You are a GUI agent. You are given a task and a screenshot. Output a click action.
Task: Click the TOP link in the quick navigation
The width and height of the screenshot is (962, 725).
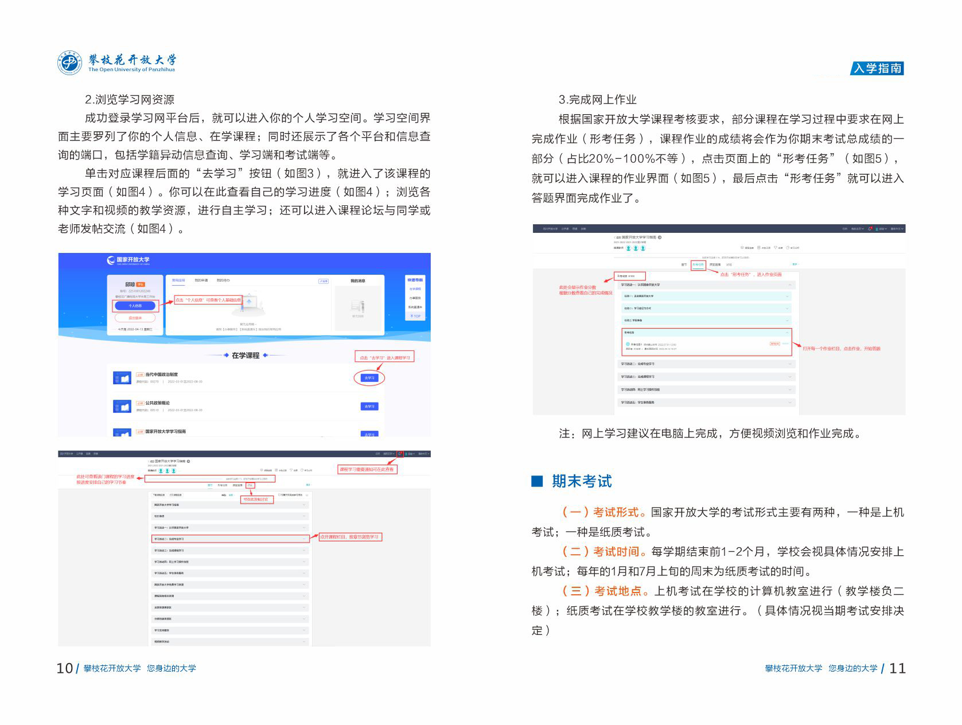click(x=415, y=316)
